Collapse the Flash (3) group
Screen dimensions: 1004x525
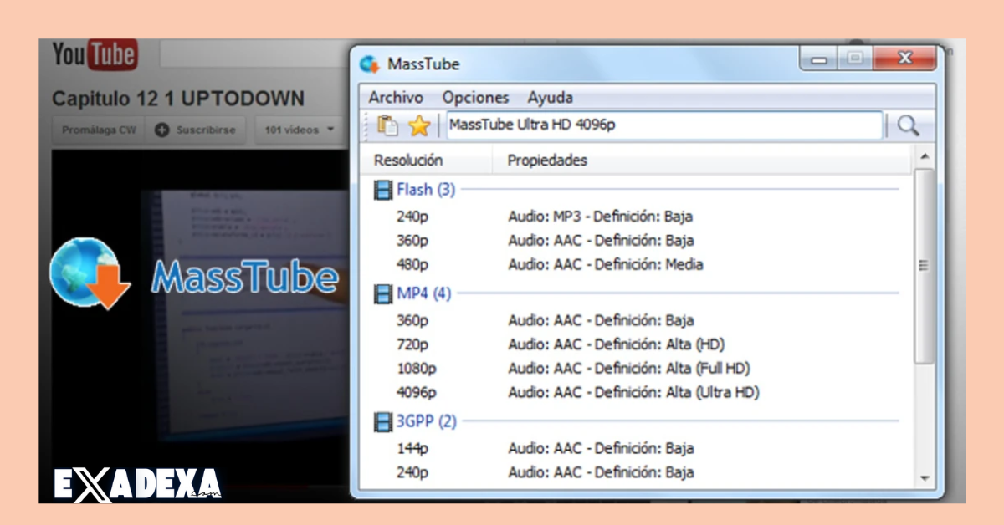(x=426, y=190)
